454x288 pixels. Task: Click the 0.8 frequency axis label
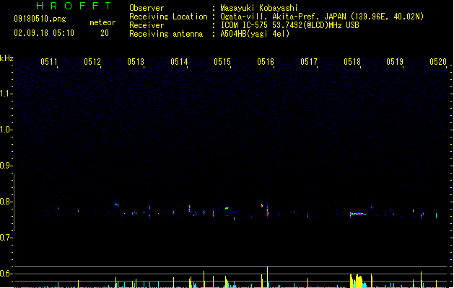tap(6, 202)
